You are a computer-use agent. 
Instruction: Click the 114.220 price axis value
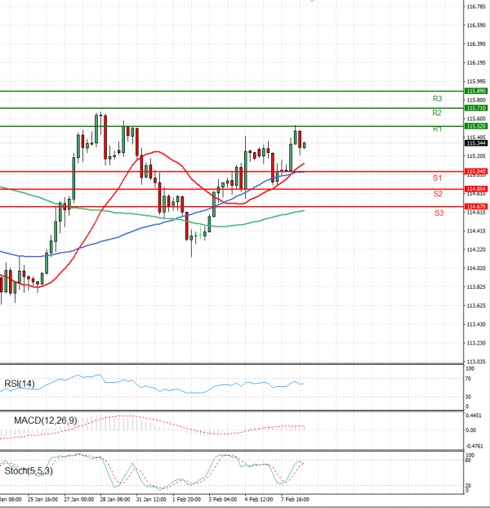[x=476, y=250]
